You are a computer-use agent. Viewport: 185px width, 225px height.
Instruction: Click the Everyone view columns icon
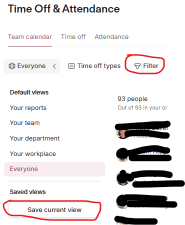pyautogui.click(x=12, y=66)
